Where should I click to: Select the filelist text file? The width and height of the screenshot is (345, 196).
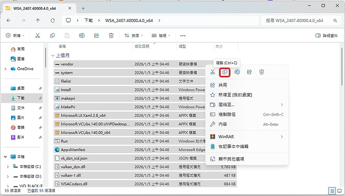tap(66, 81)
